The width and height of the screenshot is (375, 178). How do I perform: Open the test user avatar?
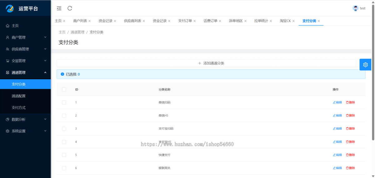[x=355, y=8]
